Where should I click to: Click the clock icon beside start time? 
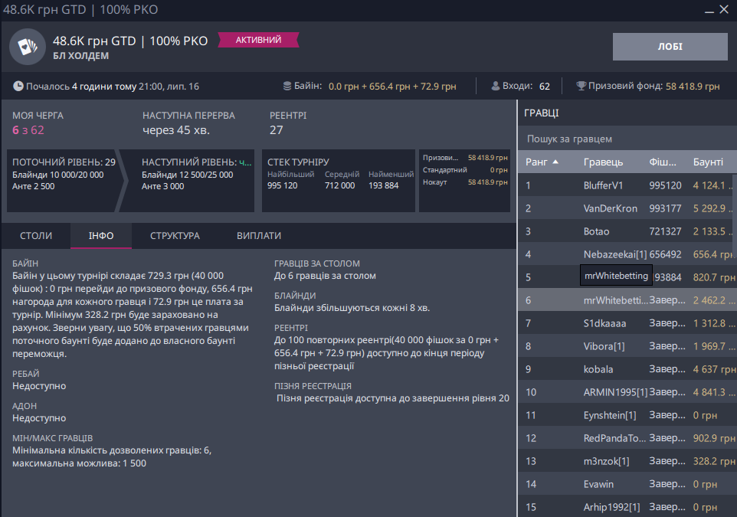pos(18,87)
